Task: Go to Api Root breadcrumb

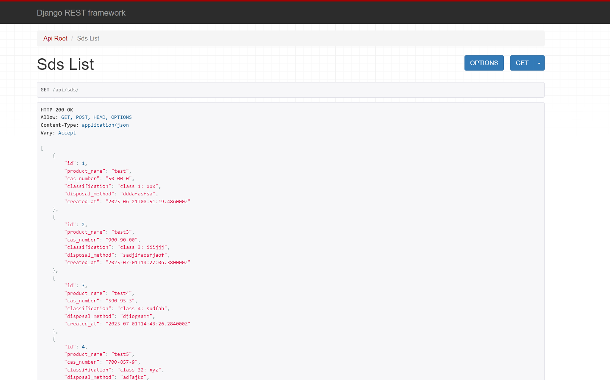Action: [x=55, y=38]
